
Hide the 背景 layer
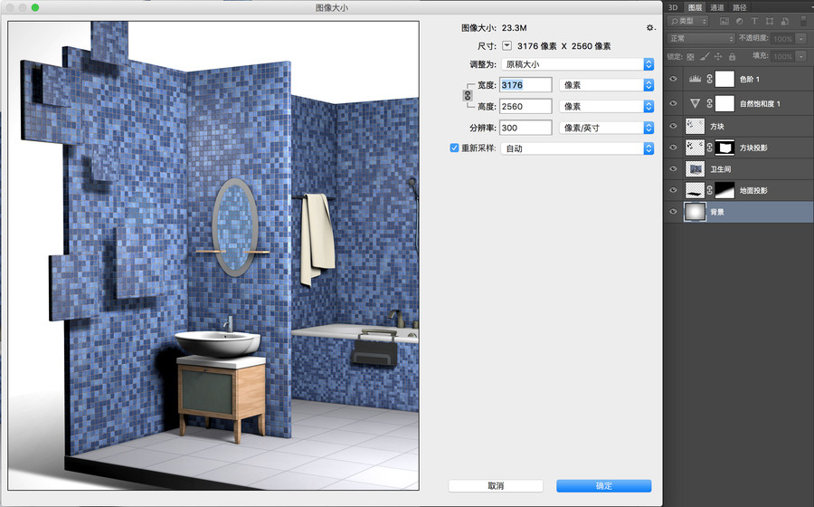673,212
